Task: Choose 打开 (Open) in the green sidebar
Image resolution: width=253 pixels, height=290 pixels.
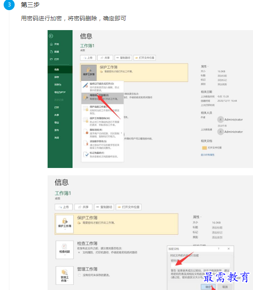Action: [x=55, y=59]
